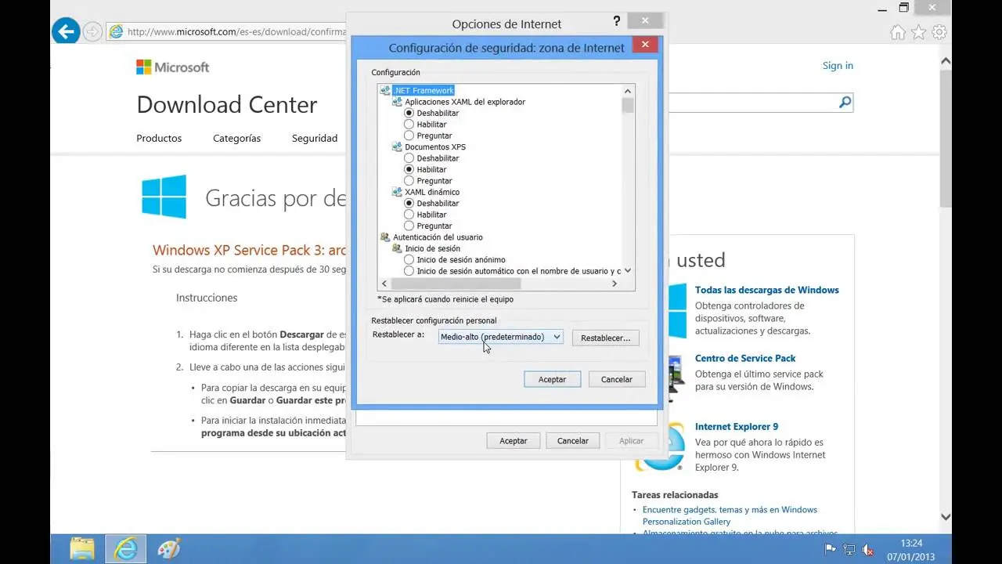1002x564 pixels.
Task: Click the Internet Explorer taskbar icon
Action: click(125, 549)
